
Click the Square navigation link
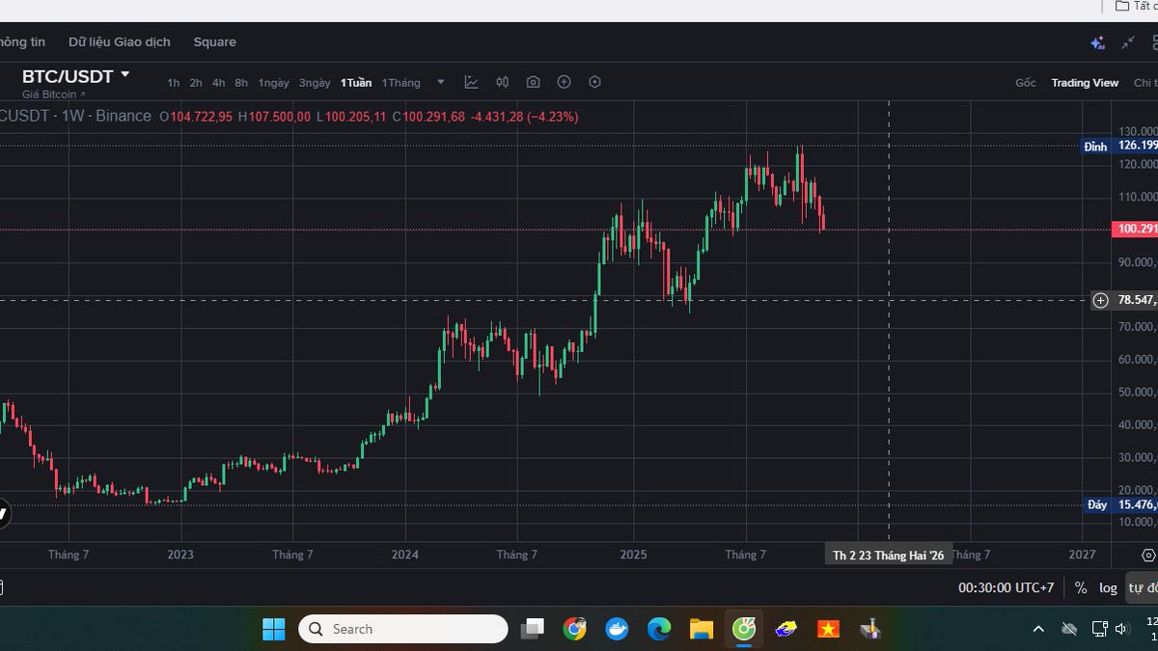click(x=214, y=41)
